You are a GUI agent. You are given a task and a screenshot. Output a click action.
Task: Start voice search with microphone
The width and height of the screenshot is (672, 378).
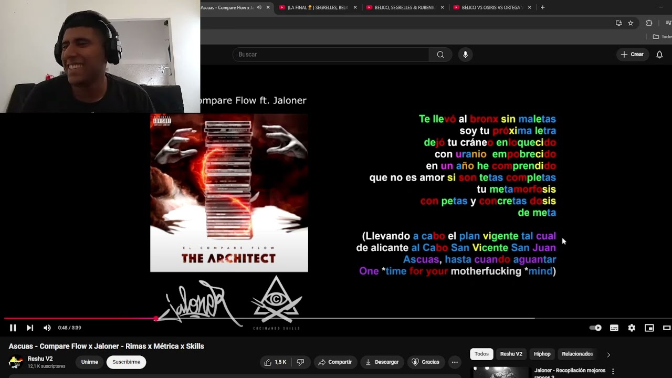pos(465,55)
